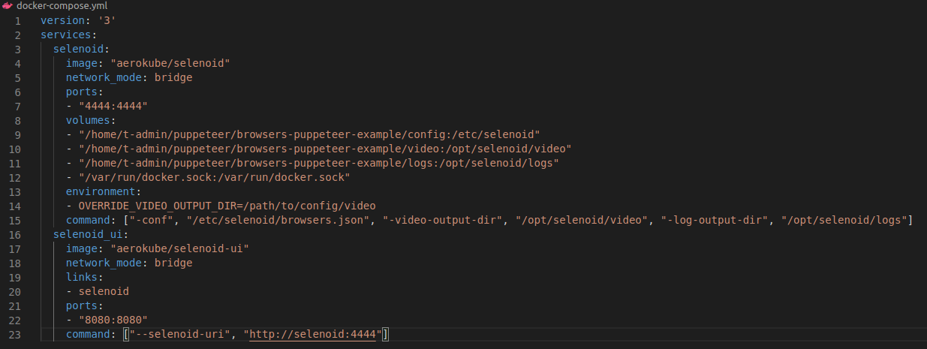
Task: Click the docker.sock volume mapping
Action: [215, 177]
